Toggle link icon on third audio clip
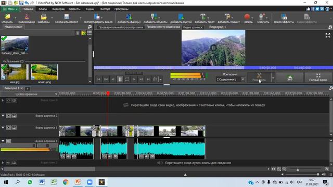Viewport: 333px width, 187px height. [x=152, y=156]
